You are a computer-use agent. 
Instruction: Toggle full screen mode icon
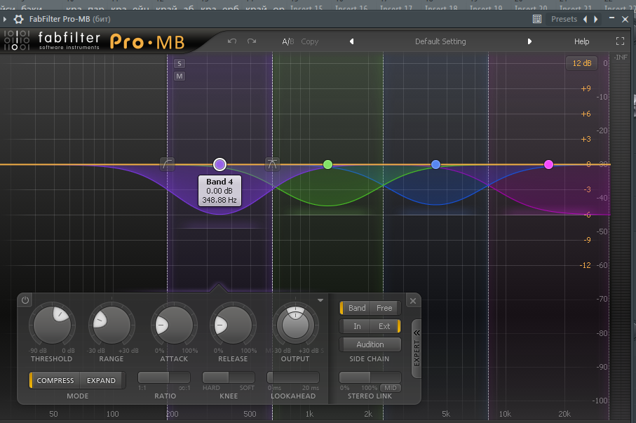tap(620, 41)
